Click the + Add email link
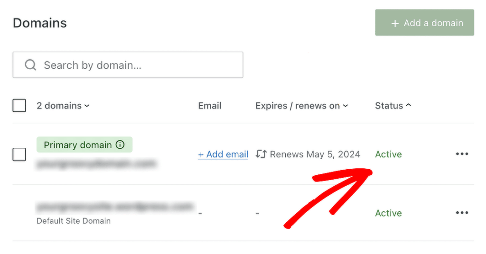 pos(223,154)
